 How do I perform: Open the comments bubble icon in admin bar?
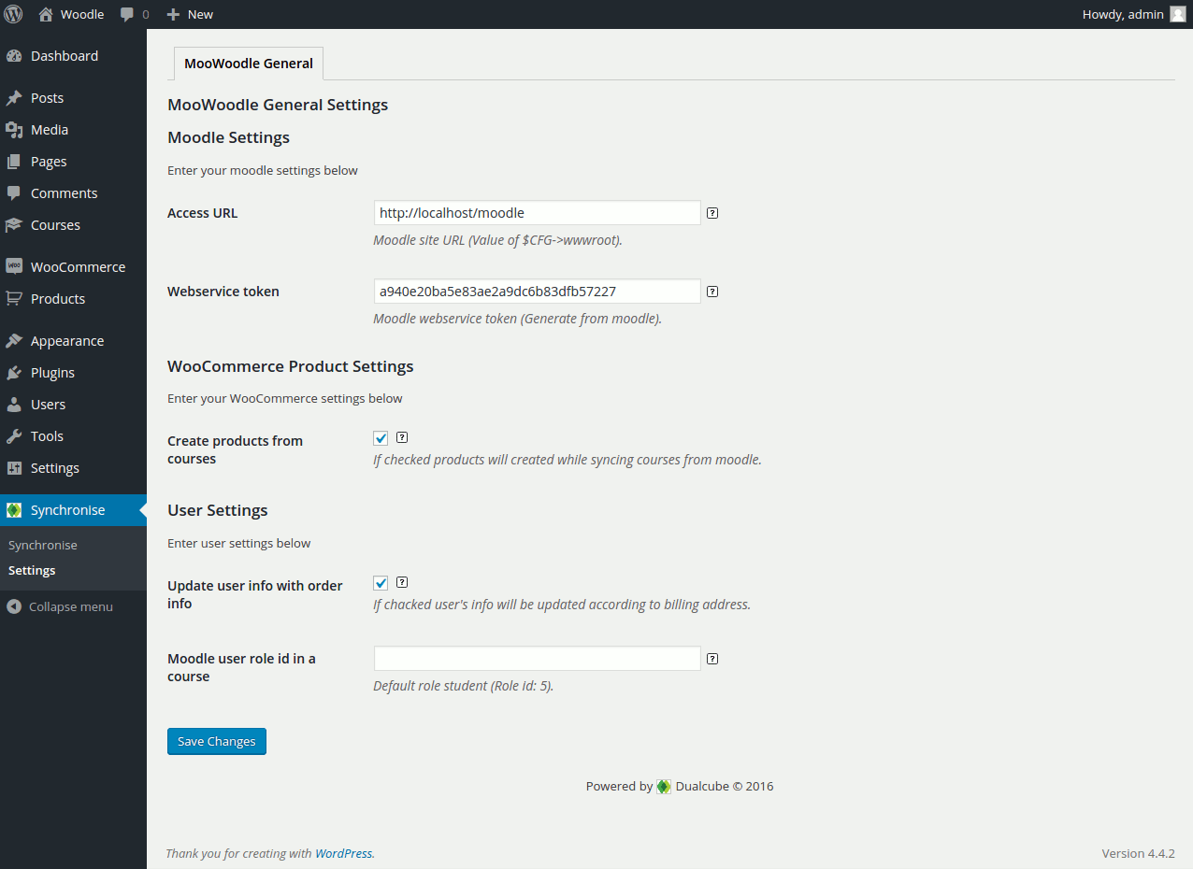(x=127, y=14)
